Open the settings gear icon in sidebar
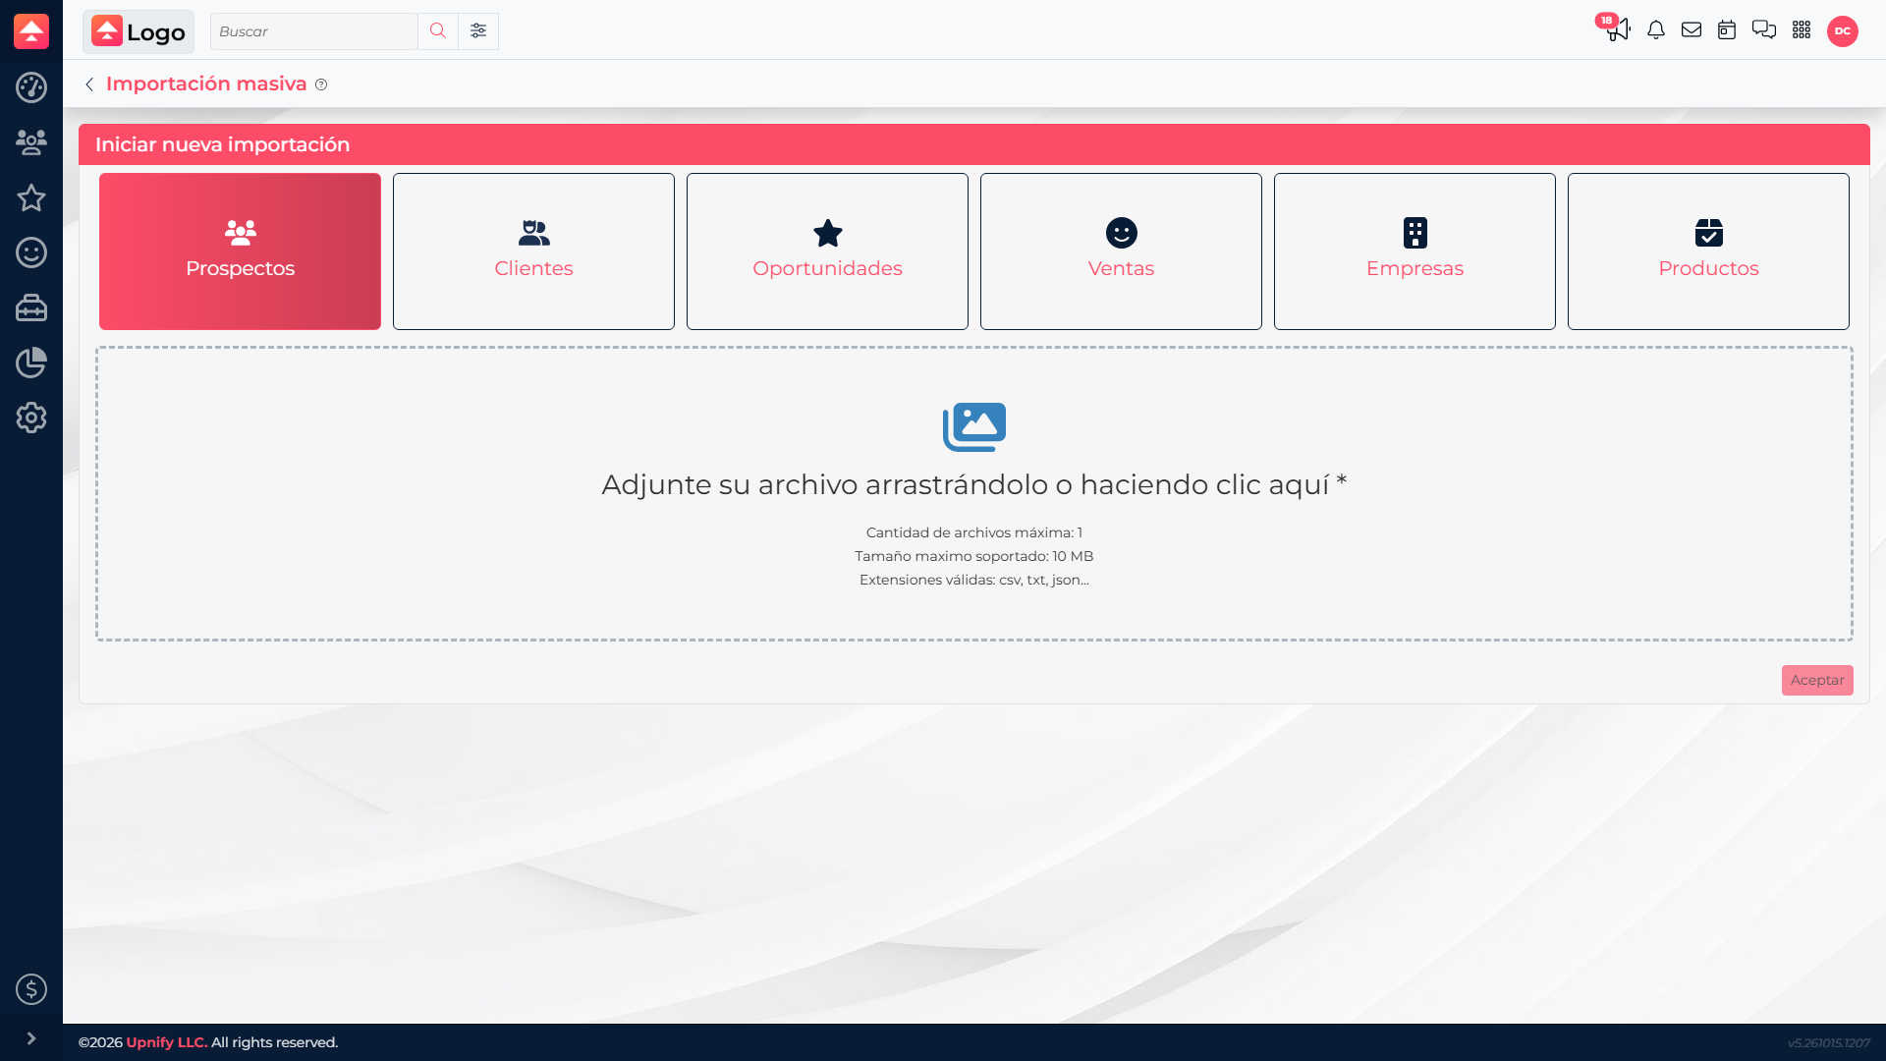Viewport: 1886px width, 1061px height. (31, 418)
